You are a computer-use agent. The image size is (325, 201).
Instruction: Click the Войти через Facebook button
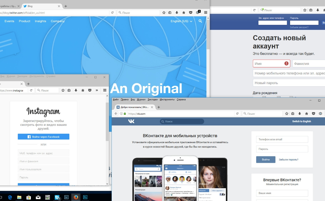[44, 137]
